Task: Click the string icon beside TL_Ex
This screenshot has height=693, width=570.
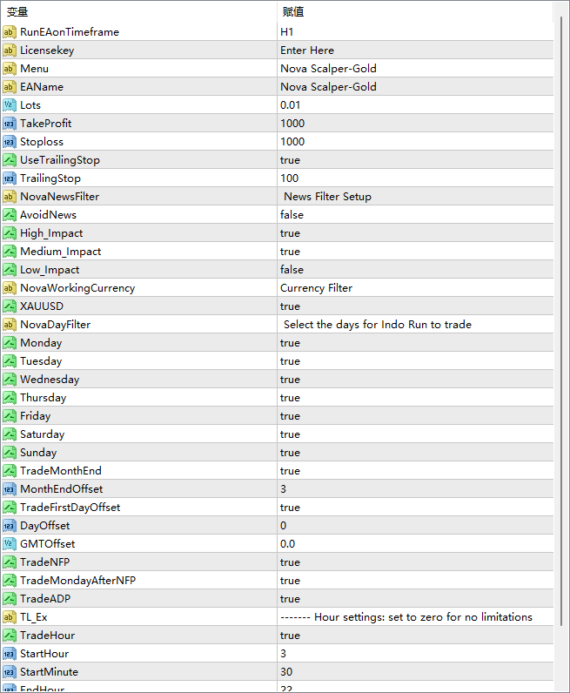Action: [10, 617]
